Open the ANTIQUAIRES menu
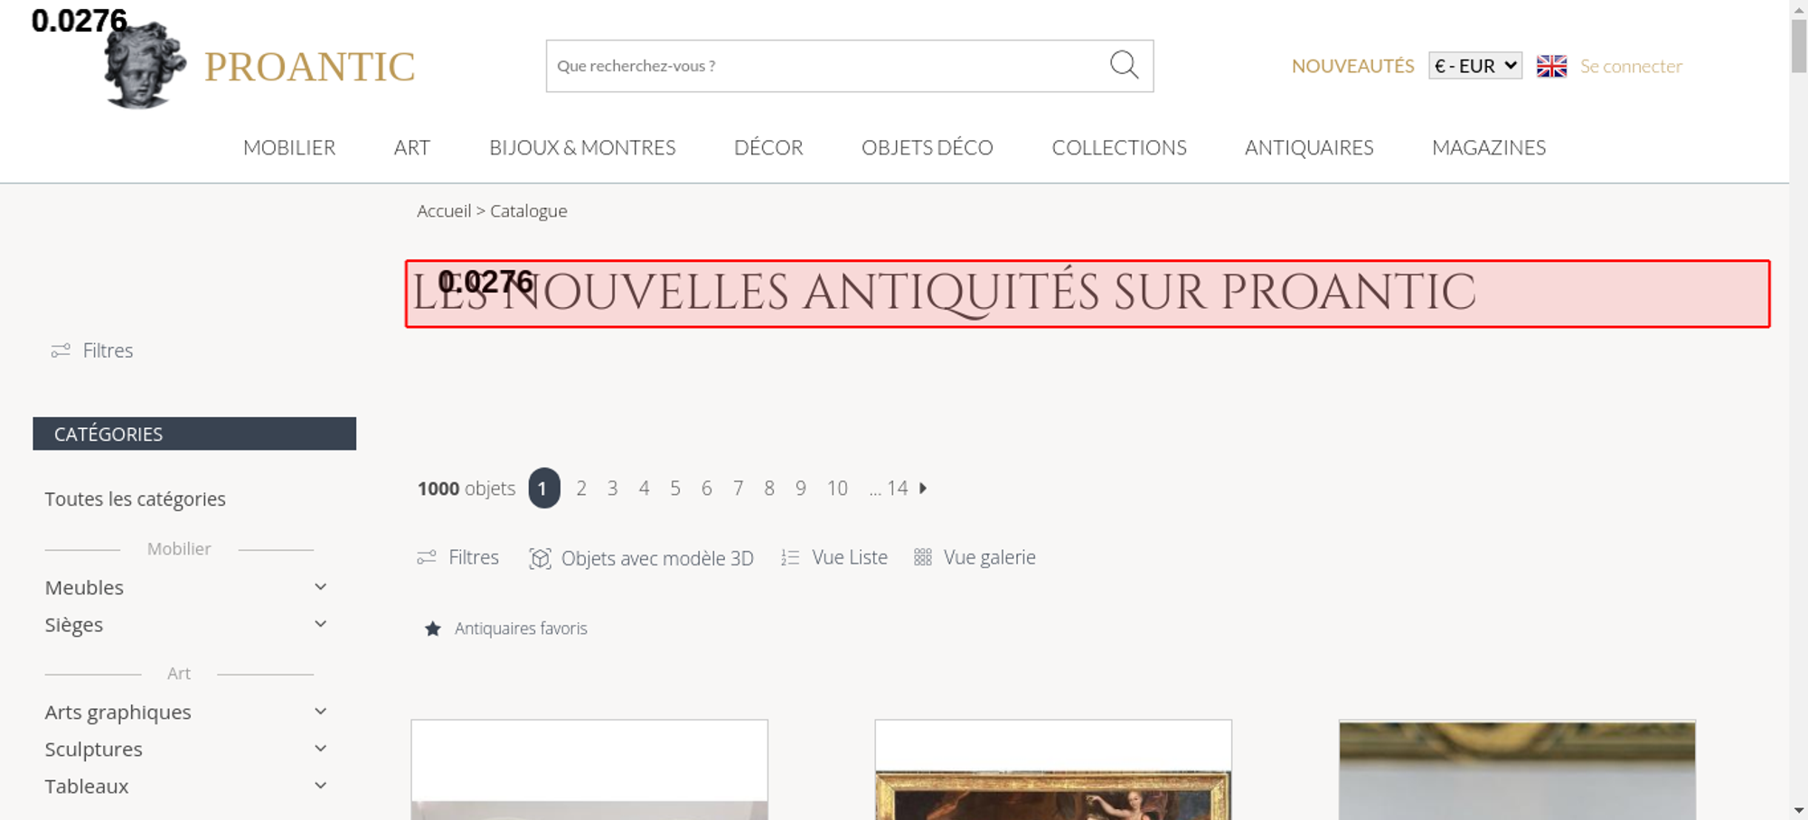Viewport: 1808px width, 820px height. coord(1309,147)
